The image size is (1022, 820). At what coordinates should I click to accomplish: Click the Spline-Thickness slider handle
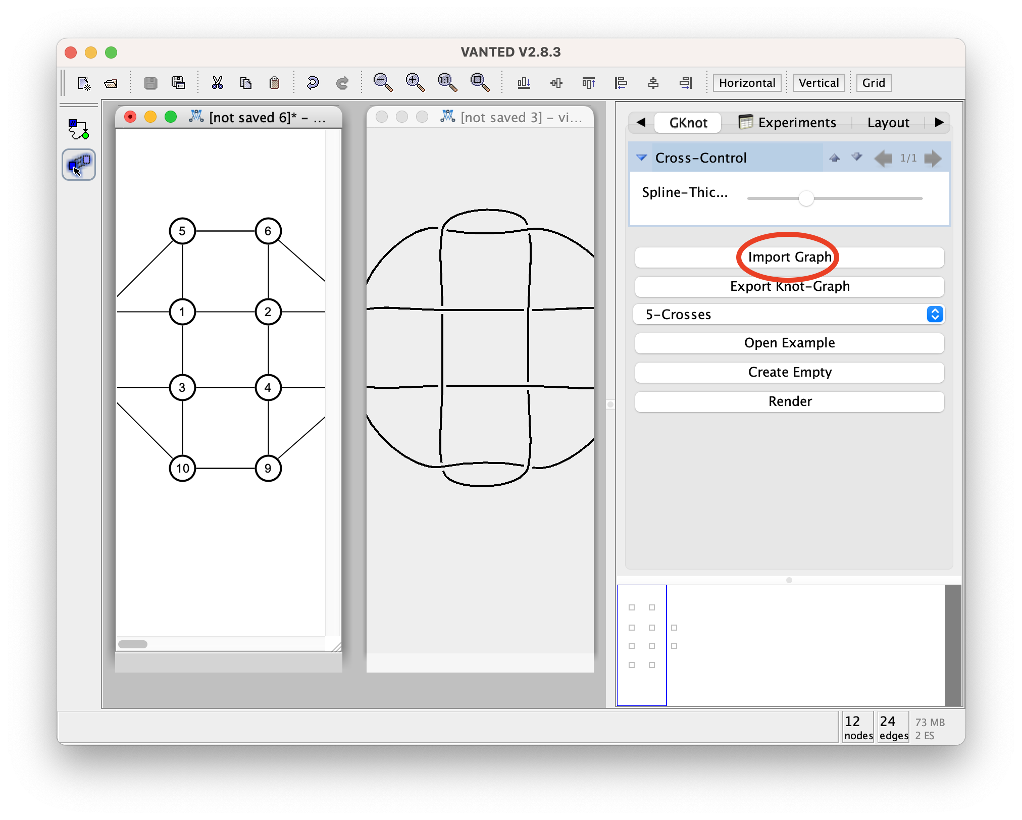[806, 198]
